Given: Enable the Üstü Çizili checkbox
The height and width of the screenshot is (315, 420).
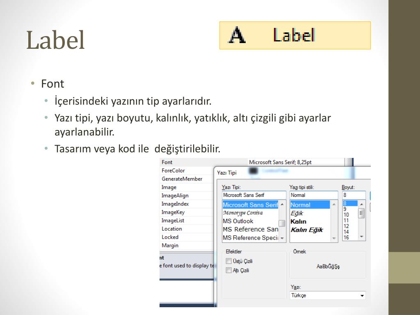Looking at the screenshot, I should pos(229,261).
